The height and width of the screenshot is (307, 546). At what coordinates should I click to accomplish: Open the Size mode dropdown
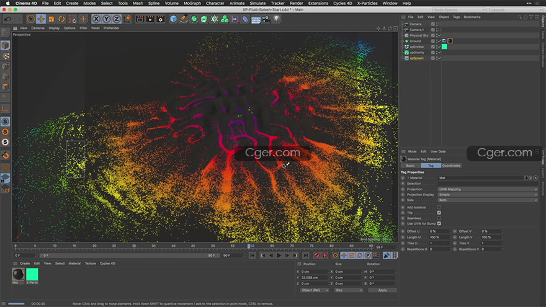pyautogui.click(x=349, y=290)
